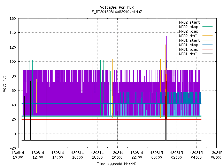The width and height of the screenshot is (223, 167).
Task: Click the 130815 04:00 time tick label
Action: [x=196, y=155]
